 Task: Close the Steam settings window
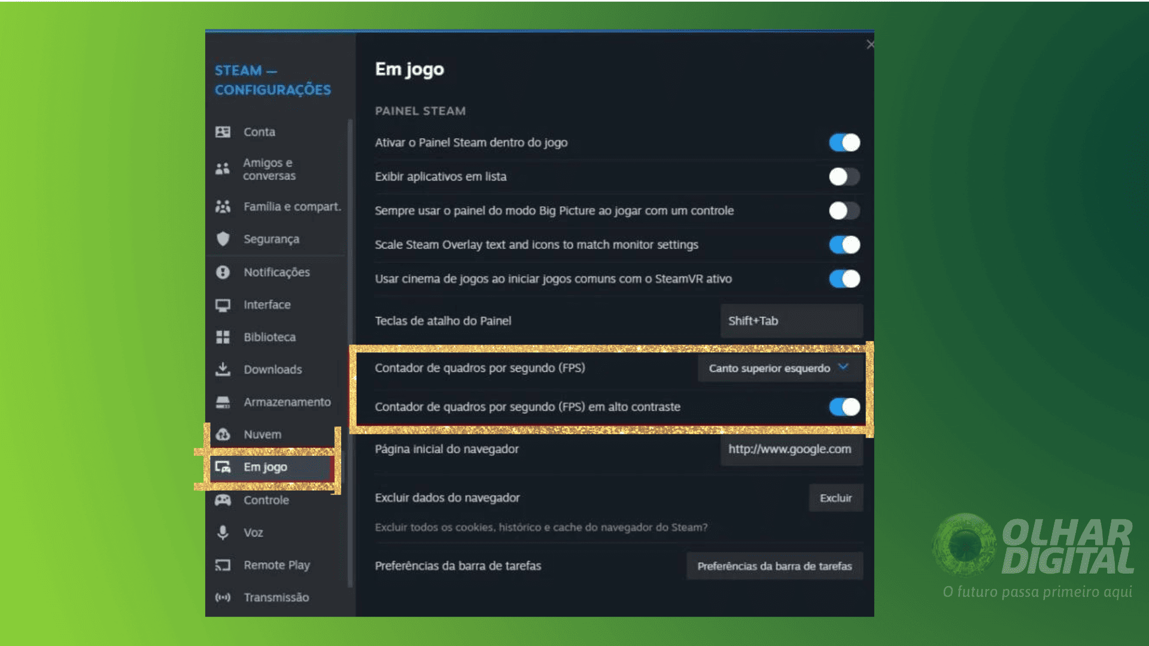pos(870,44)
